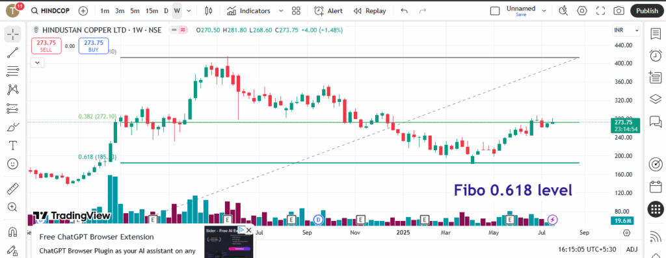Take a chart snapshot with camera
Screen dimensions: 666x258
[619, 11]
